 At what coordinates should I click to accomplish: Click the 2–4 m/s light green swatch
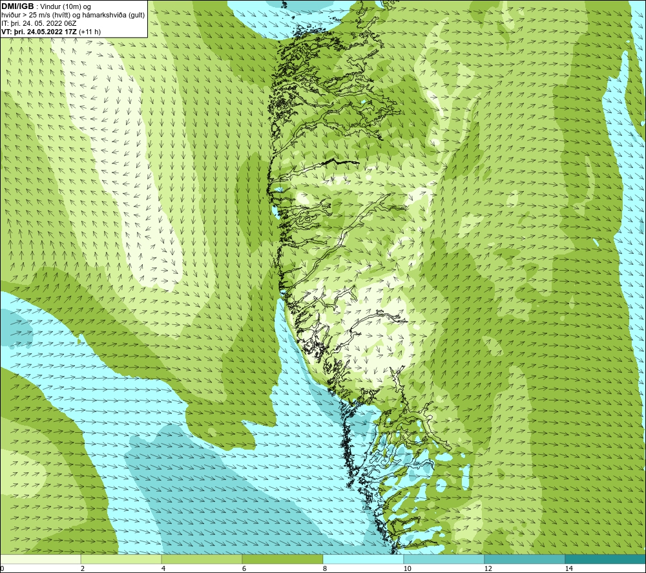(x=121, y=559)
